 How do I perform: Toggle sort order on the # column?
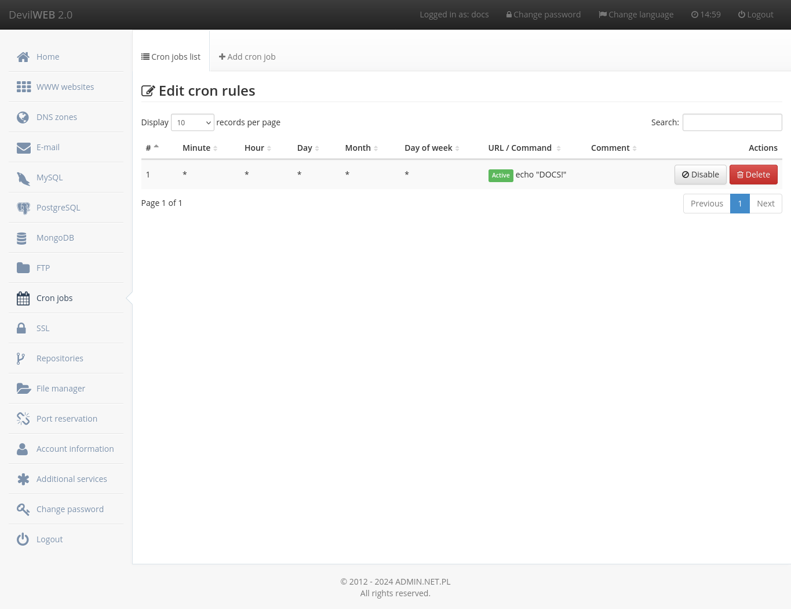pyautogui.click(x=152, y=147)
